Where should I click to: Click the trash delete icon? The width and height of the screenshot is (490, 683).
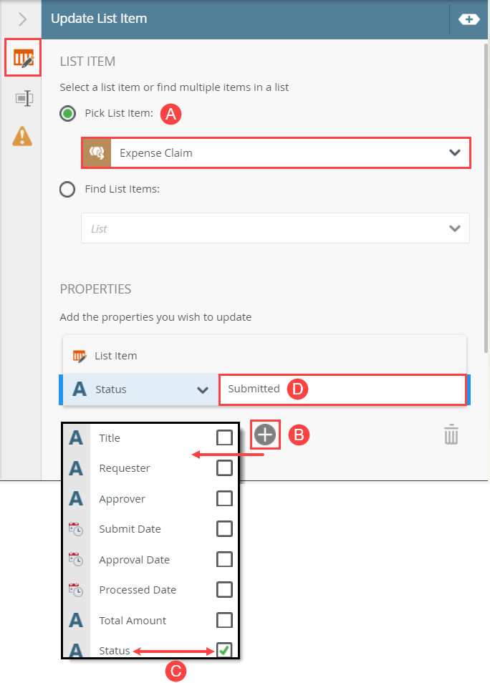tap(451, 435)
